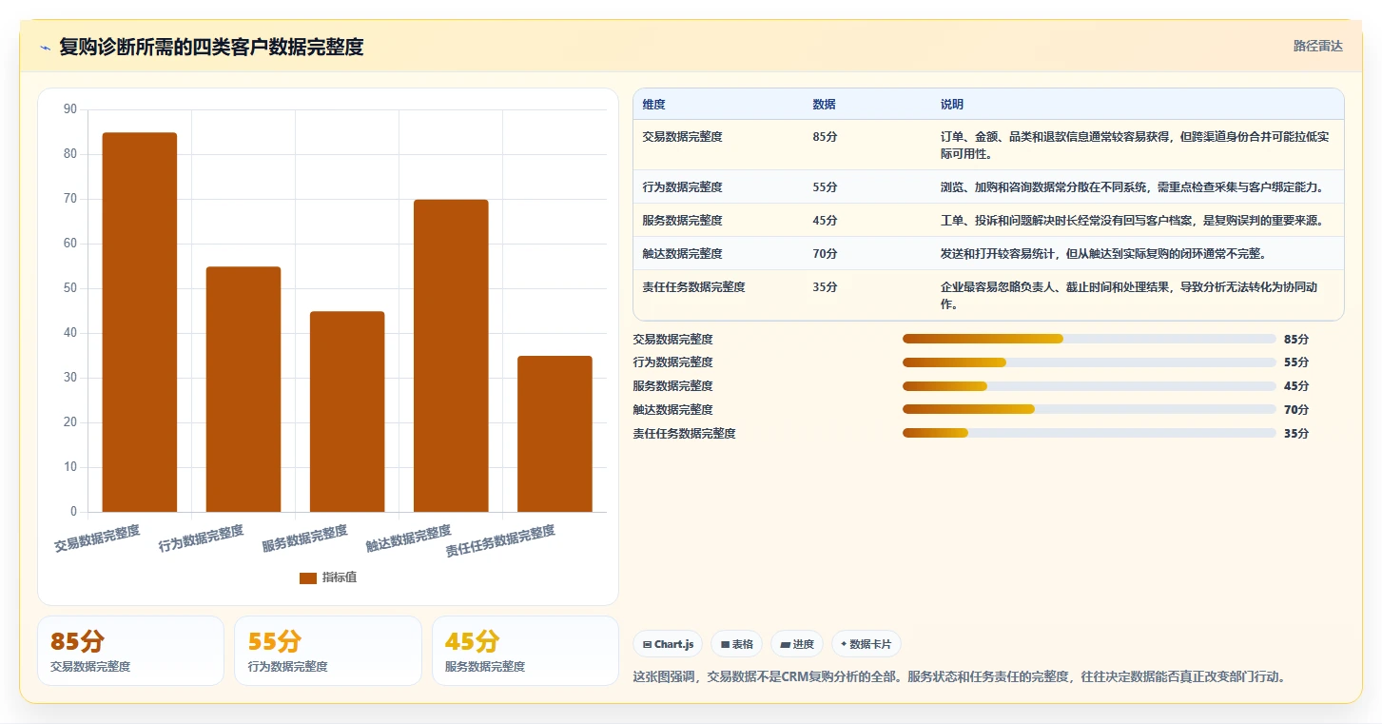Click the 触达数据完整度 progress bar at 70分
Viewport: 1382px width, 724px height.
pyautogui.click(x=1089, y=409)
